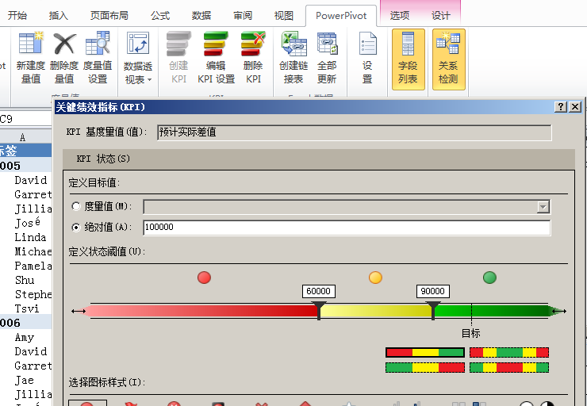Click the red status circle icon
The height and width of the screenshot is (406, 587).
[204, 278]
